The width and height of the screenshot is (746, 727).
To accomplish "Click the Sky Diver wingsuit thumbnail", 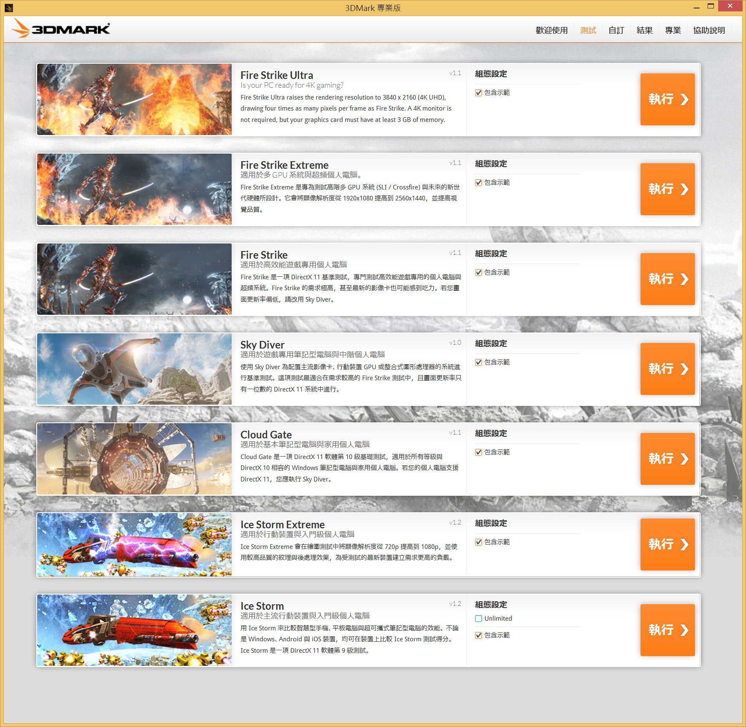I will 134,369.
